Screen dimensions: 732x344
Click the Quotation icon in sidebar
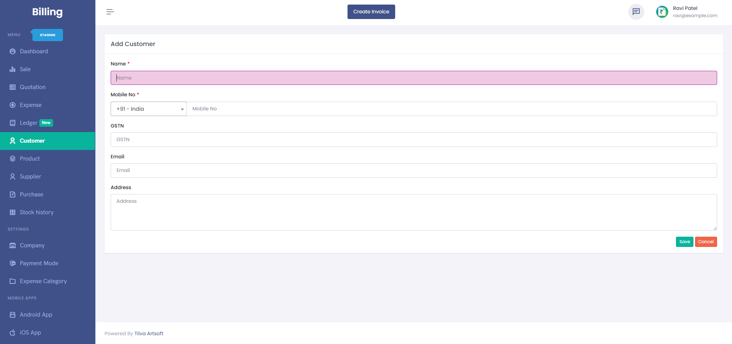(x=13, y=87)
